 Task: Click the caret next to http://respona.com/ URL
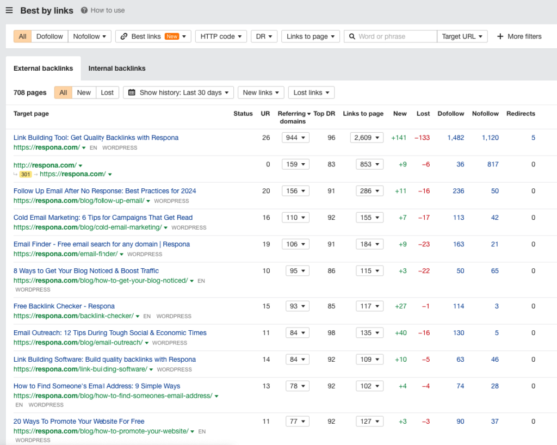(x=81, y=165)
